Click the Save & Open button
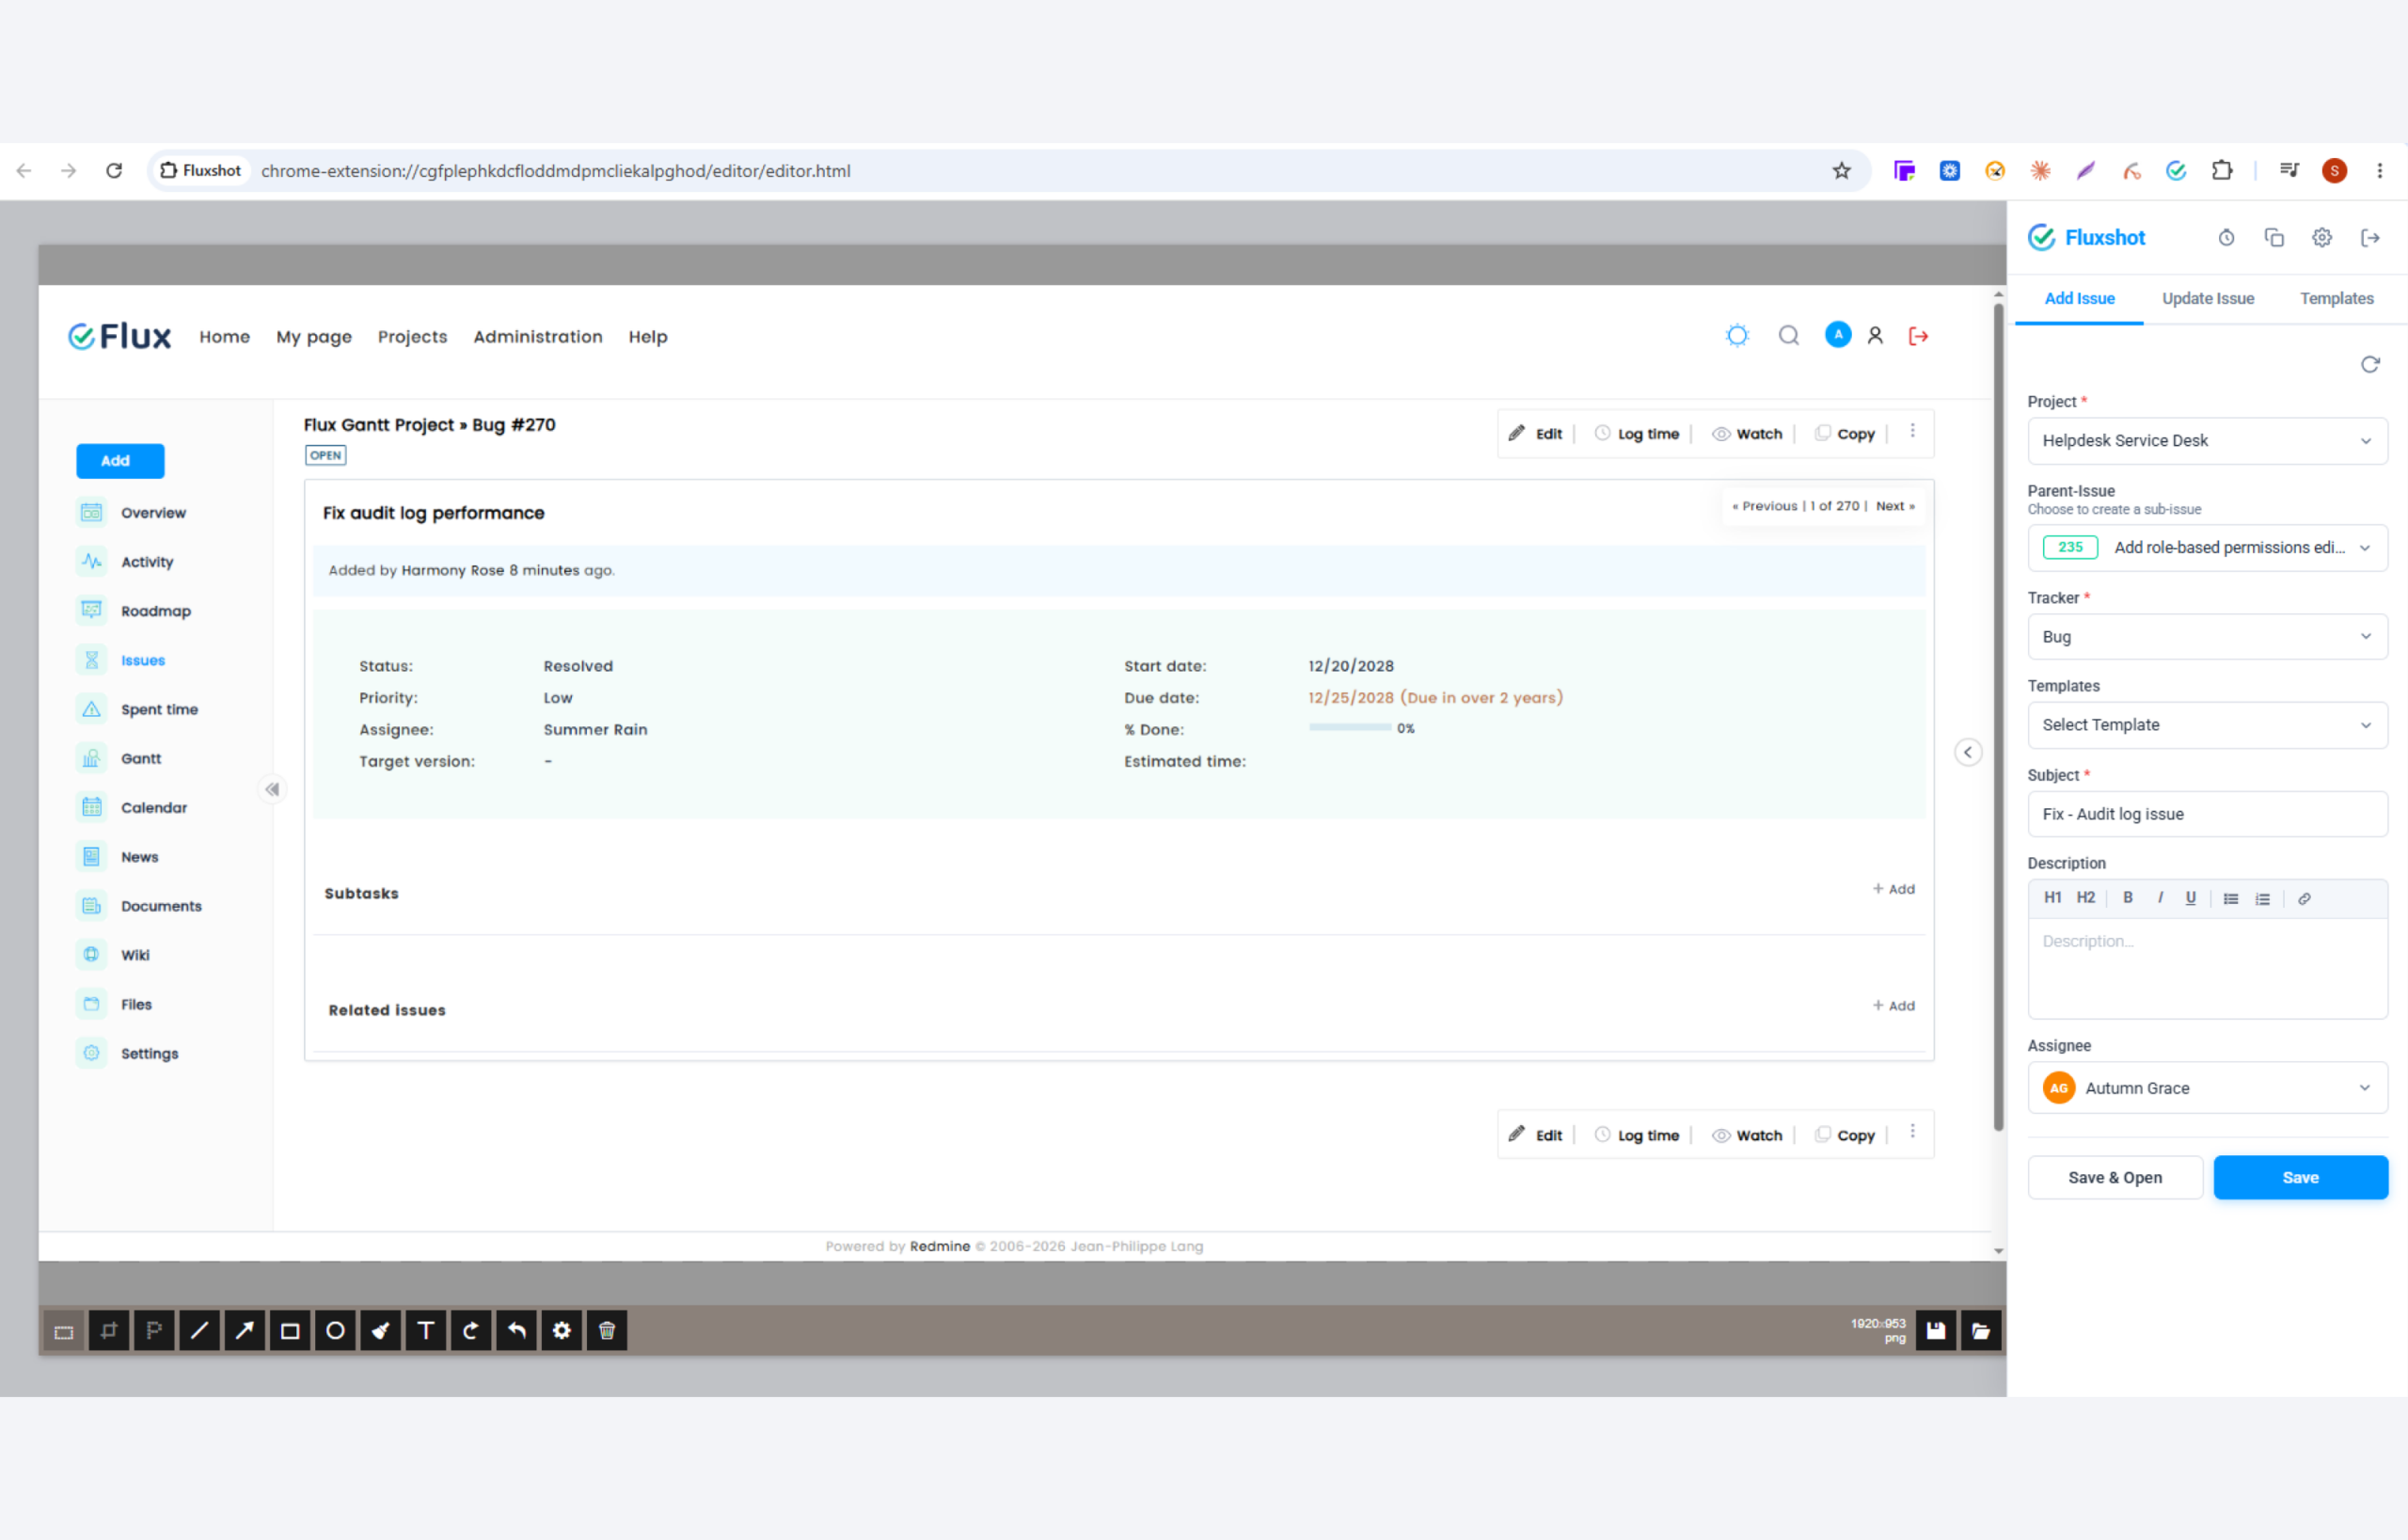This screenshot has height=1540, width=2408. (x=2115, y=1178)
